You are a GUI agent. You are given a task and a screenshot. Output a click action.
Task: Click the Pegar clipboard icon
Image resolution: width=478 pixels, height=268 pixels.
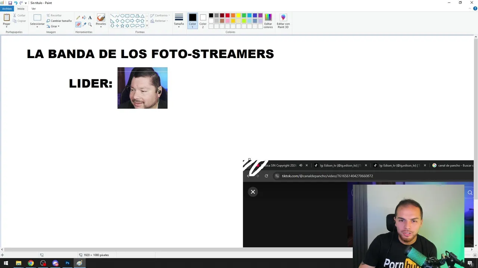pos(7,17)
